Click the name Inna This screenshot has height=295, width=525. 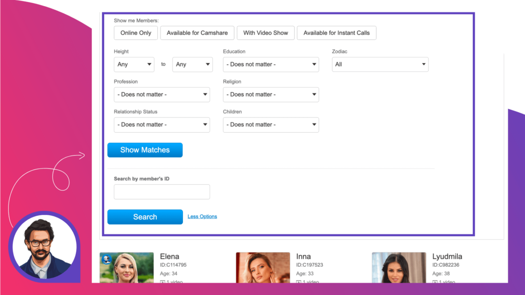[x=304, y=257]
